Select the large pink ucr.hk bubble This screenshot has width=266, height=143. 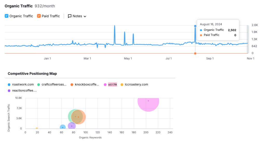pos(148,101)
